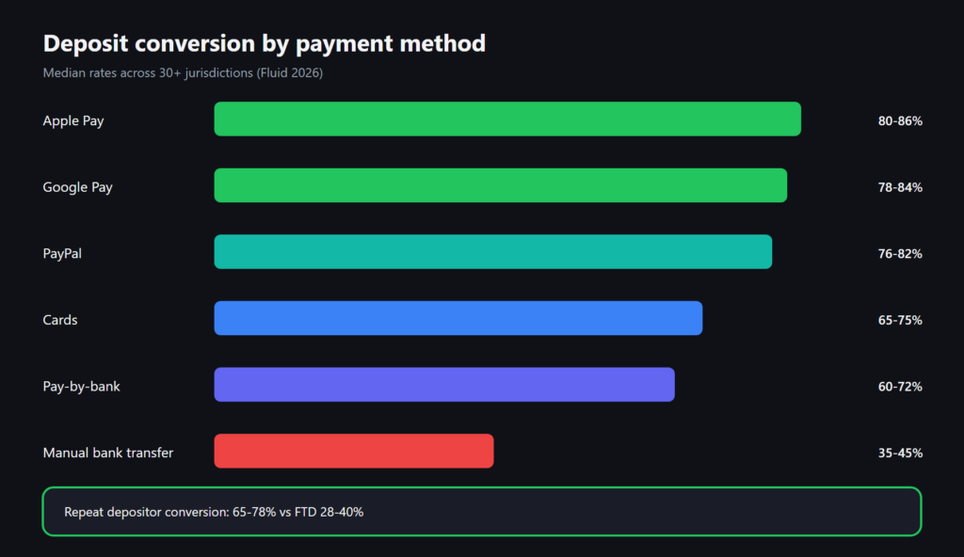Click the Deposit conversion by payment method title
This screenshot has width=964, height=557.
(265, 44)
